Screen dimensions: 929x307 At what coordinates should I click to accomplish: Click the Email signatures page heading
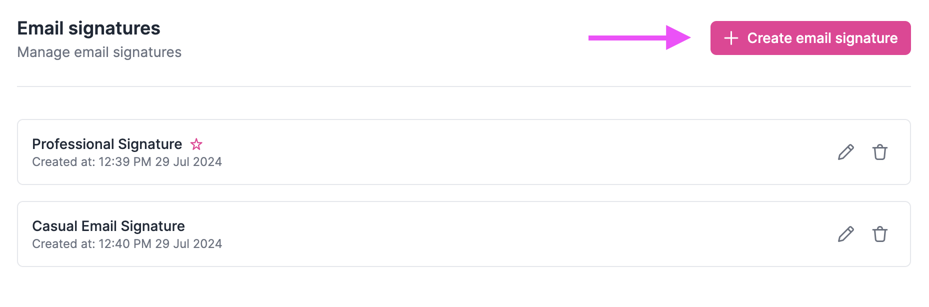88,28
